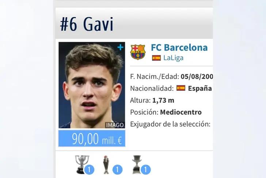Click the Exjugador de la selección label
This screenshot has height=178, width=266.
tap(170, 124)
